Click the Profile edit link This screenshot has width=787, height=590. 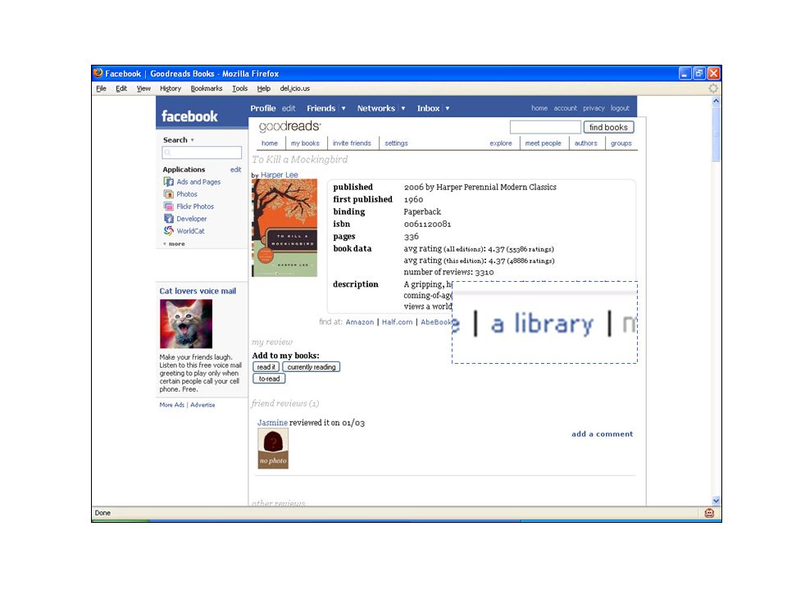[x=289, y=108]
